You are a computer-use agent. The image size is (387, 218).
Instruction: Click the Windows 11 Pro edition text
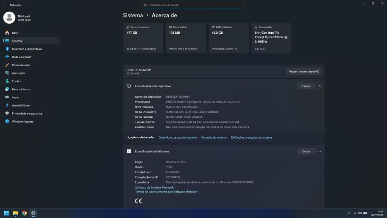[x=176, y=162]
